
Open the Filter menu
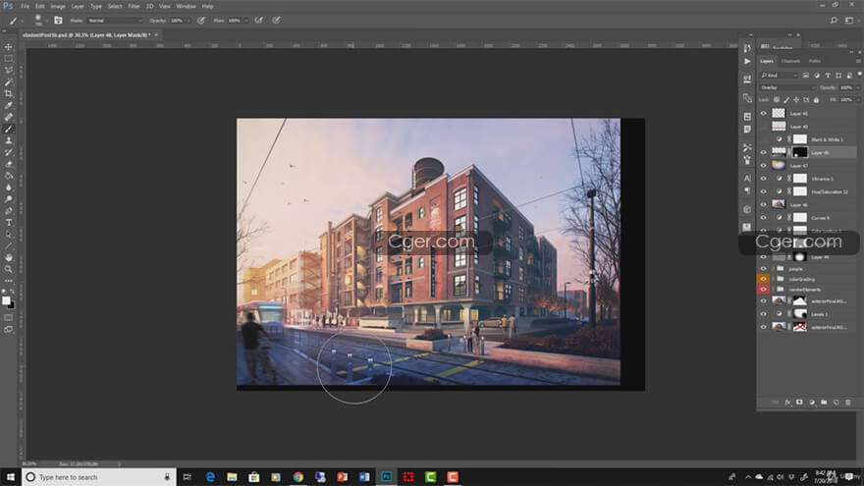click(x=134, y=6)
